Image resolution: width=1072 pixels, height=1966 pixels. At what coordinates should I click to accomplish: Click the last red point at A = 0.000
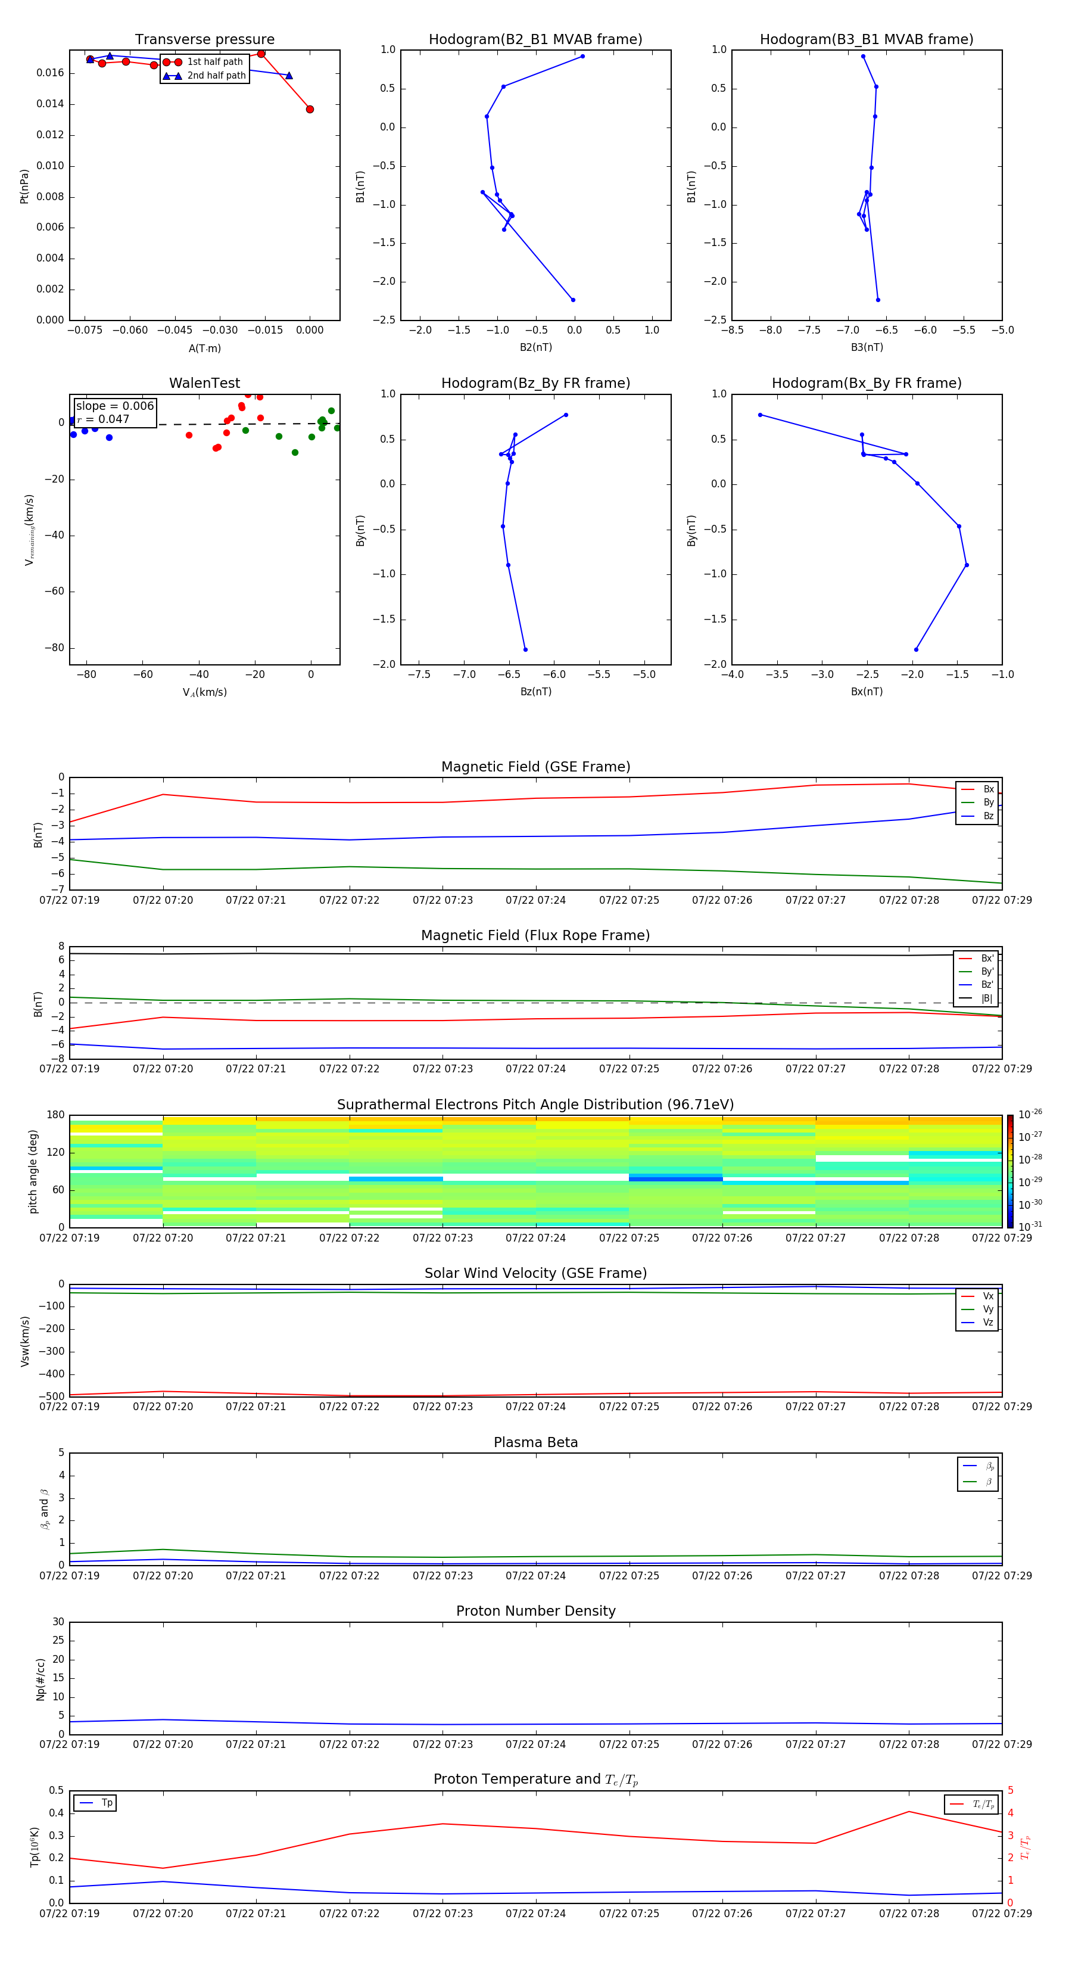click(x=310, y=109)
